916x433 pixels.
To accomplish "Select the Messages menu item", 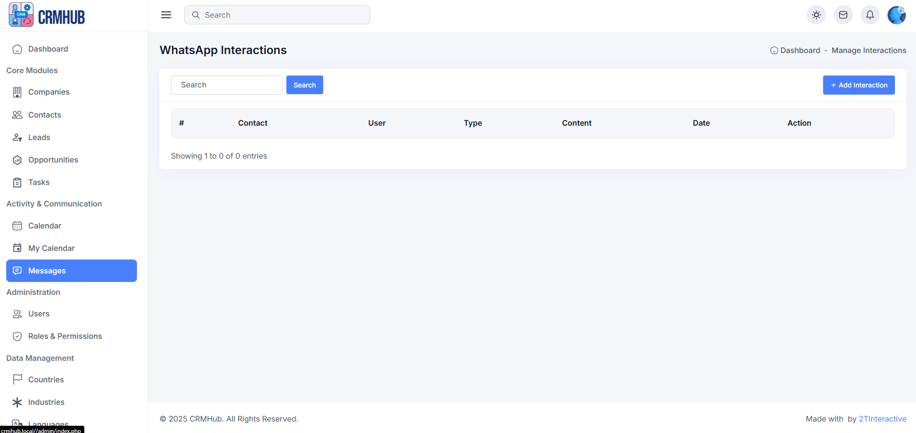I will pyautogui.click(x=71, y=271).
